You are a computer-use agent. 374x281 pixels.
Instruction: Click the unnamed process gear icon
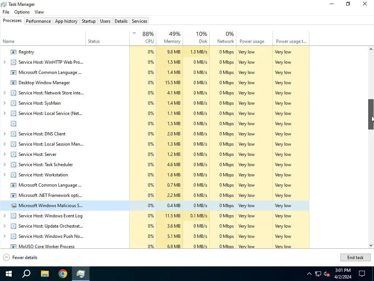(x=14, y=124)
